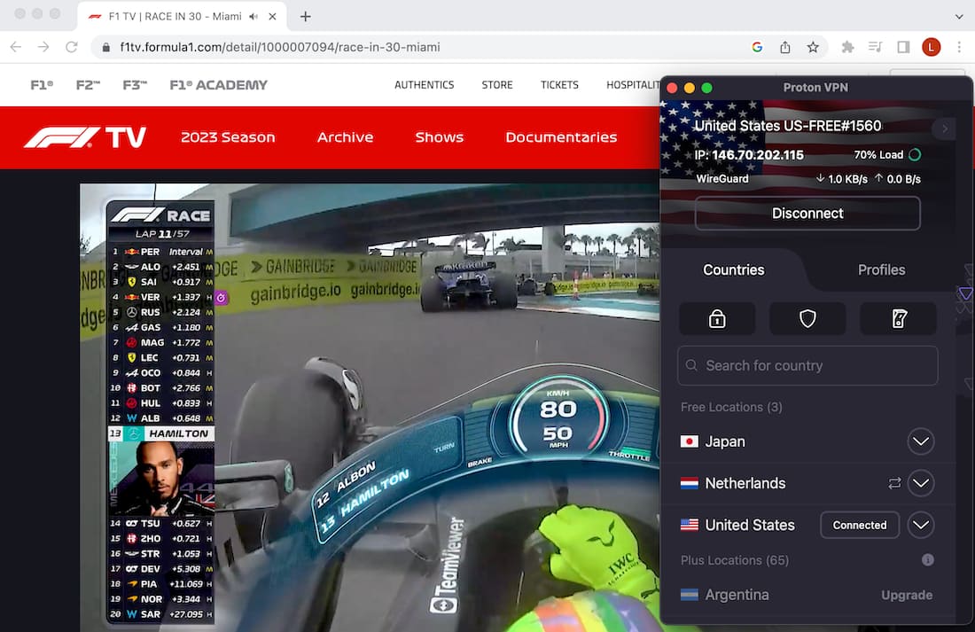
Task: Switch to Countries tab in Proton VPN
Action: tap(734, 270)
